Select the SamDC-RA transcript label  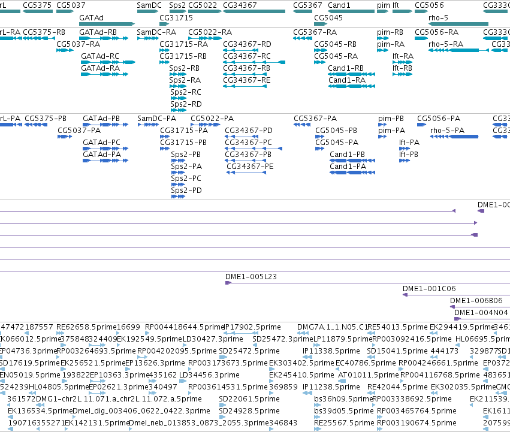[156, 32]
